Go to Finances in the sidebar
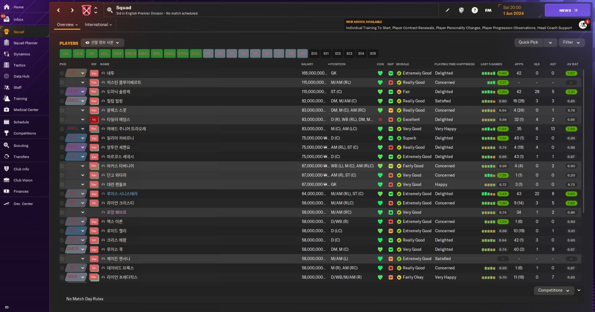Screen dimensions: 595x312 (20, 191)
